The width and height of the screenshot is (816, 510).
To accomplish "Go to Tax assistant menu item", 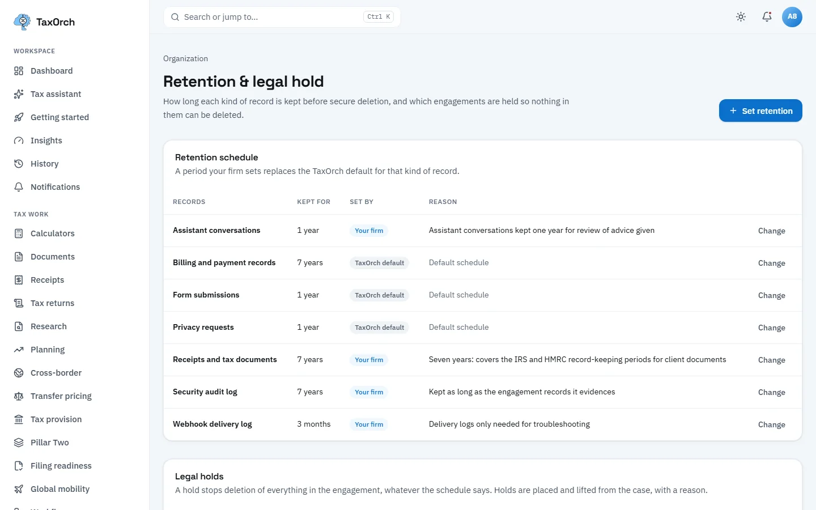I will pyautogui.click(x=75, y=94).
